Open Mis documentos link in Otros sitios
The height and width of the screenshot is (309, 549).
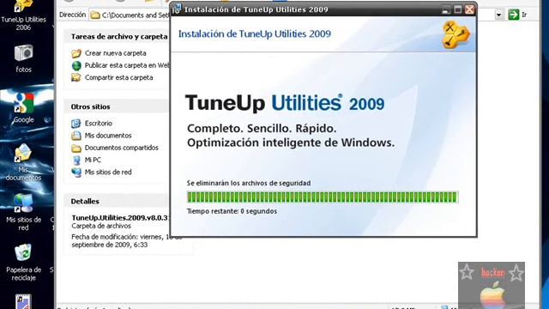point(108,136)
